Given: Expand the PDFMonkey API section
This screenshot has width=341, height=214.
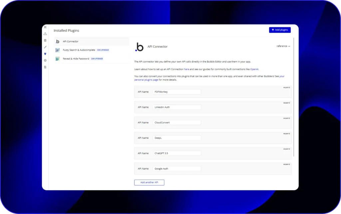Looking at the screenshot, I should coord(286,88).
